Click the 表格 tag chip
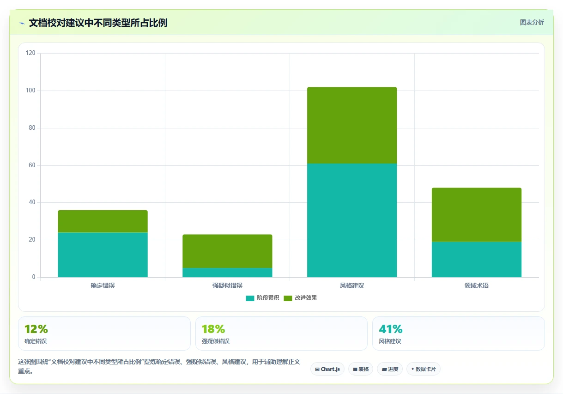This screenshot has width=563, height=394. [x=361, y=369]
